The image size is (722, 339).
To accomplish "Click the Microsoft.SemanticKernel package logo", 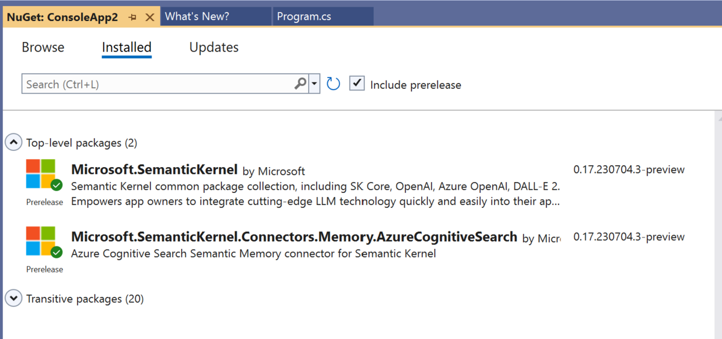I will click(41, 174).
